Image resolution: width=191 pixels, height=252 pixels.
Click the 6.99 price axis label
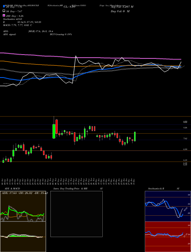pos(185,149)
